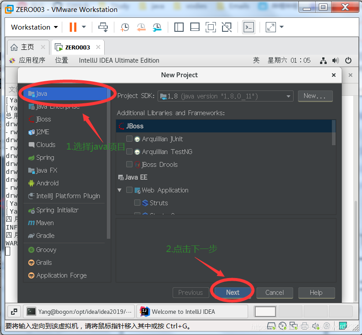Click IntelliJ IDEA Ultimate Edition app menu
This screenshot has height=335, width=362.
coord(119,60)
